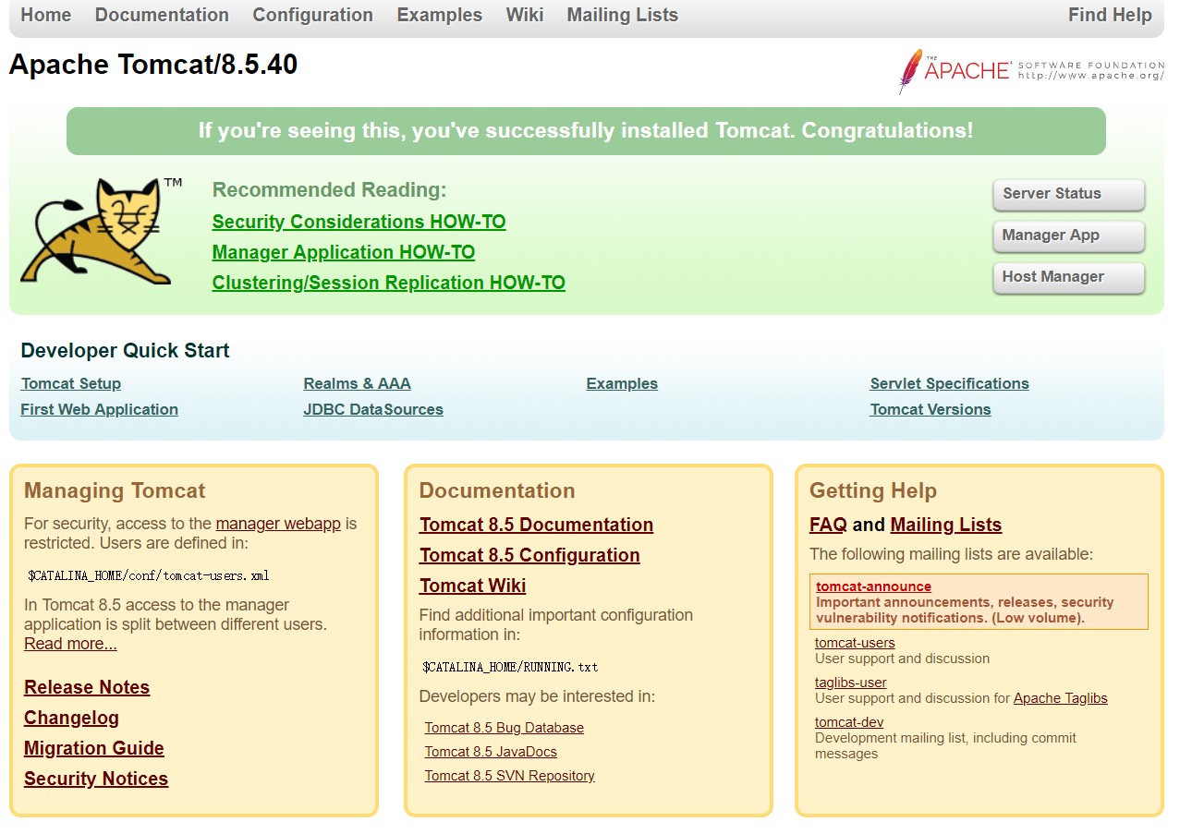Open the Tomcat Versions link
Viewport: 1192px width, 834px height.
930,409
